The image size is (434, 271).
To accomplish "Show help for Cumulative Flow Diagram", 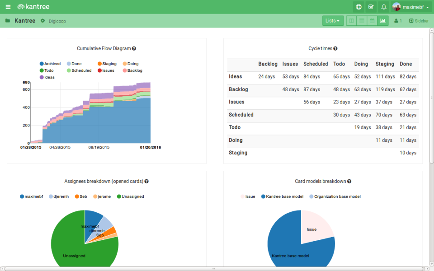I will point(134,48).
